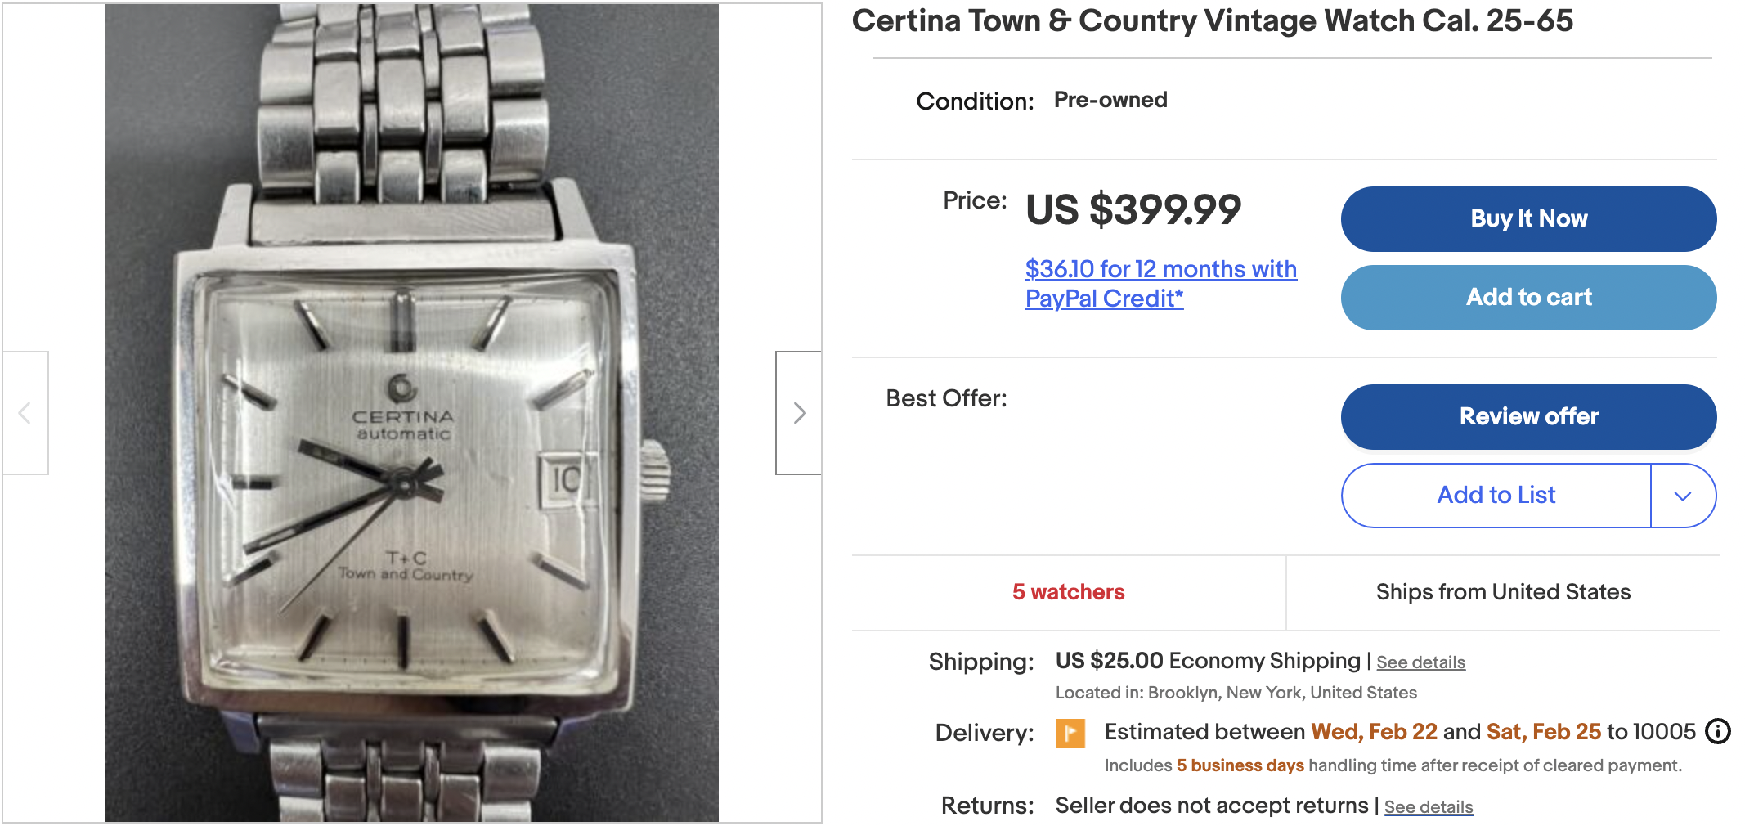Click the orange delivery flag icon
The image size is (1745, 826).
[x=1070, y=733]
